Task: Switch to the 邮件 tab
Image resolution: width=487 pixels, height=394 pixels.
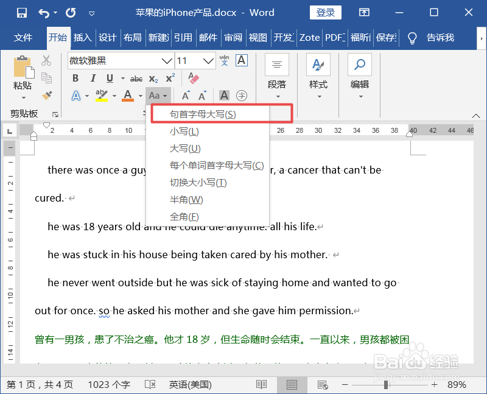Action: (208, 38)
